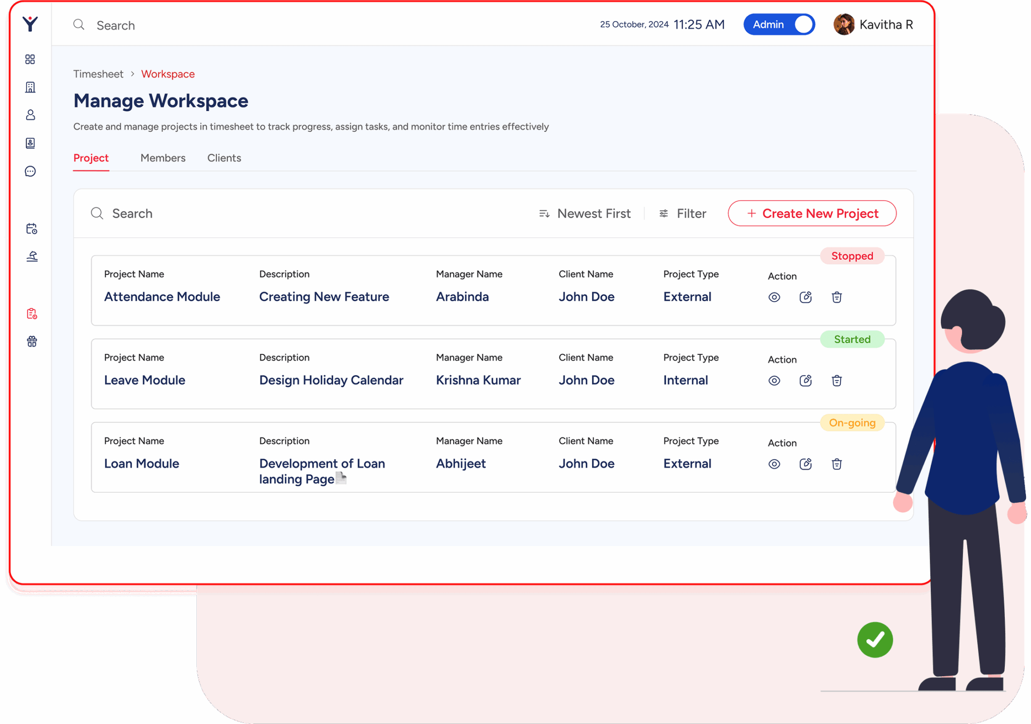The image size is (1031, 724).
Task: Open the employee profile icon in sidebar
Action: click(30, 115)
